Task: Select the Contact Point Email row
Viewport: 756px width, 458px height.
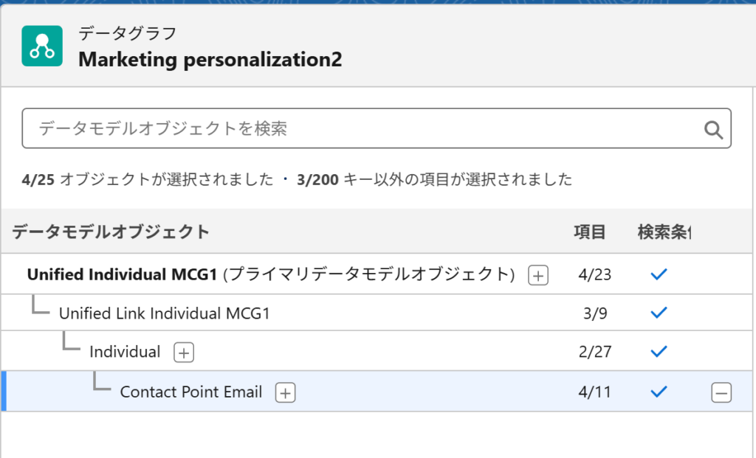Action: click(377, 391)
